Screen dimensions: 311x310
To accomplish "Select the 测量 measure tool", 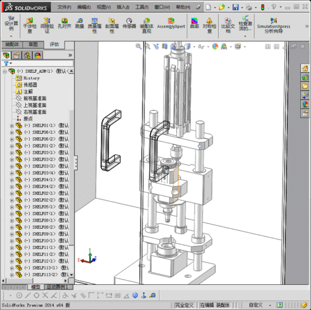I will [x=80, y=23].
